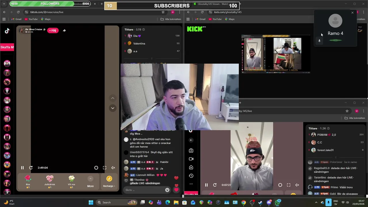Send the Vit ros gift
The width and height of the screenshot is (368, 207).
click(x=72, y=181)
